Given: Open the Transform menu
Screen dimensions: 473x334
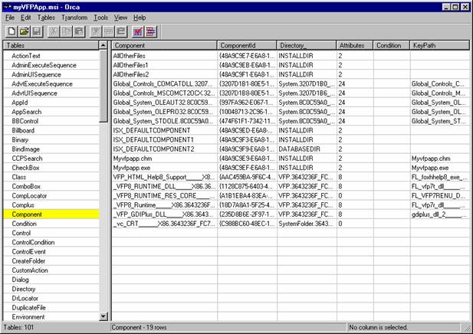Looking at the screenshot, I should point(74,18).
